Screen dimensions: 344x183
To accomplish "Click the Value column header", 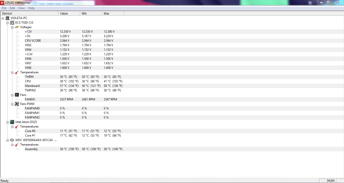I will (x=69, y=14).
